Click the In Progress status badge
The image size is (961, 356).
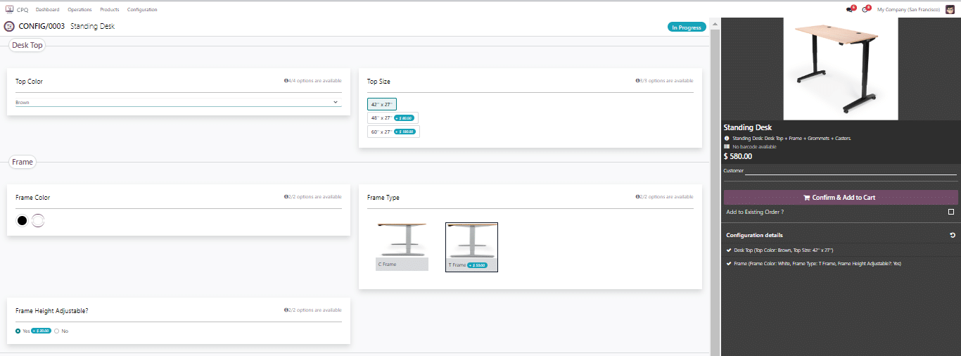click(x=687, y=27)
